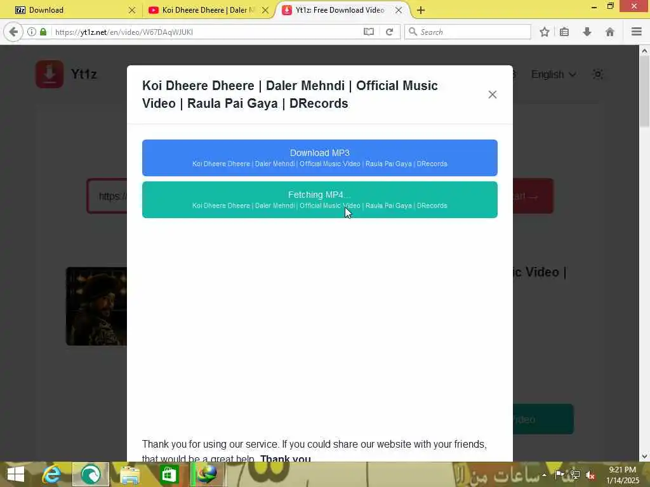Click the video thumbnail behind the dialog
This screenshot has height=487, width=650.
coord(96,306)
